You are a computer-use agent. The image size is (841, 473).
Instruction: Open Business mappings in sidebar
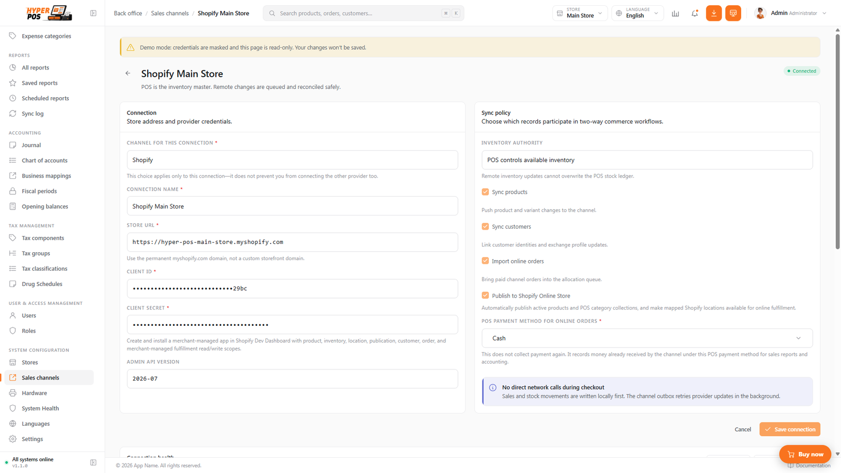pos(49,176)
